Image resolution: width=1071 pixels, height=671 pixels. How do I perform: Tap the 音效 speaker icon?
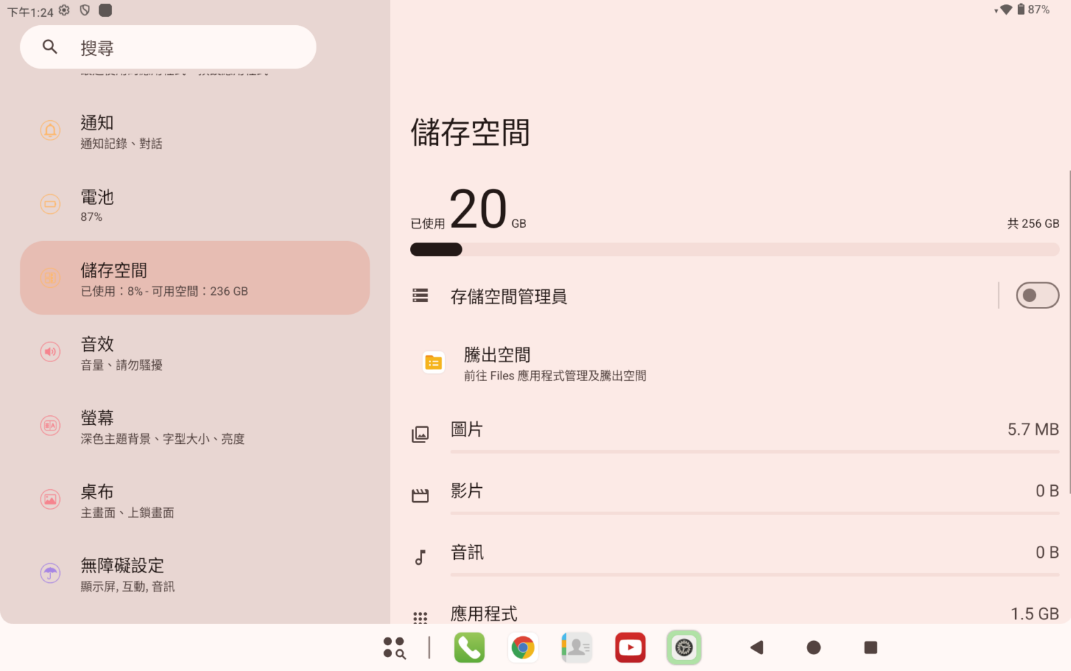[x=50, y=352]
